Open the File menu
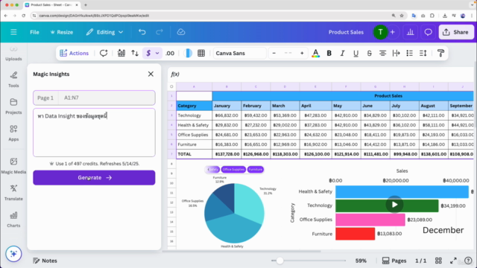The height and width of the screenshot is (268, 477). click(x=34, y=32)
